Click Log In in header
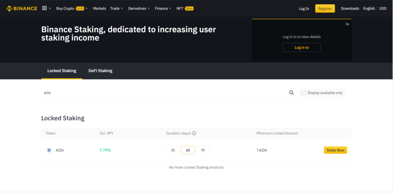This screenshot has width=393, height=194. click(304, 8)
